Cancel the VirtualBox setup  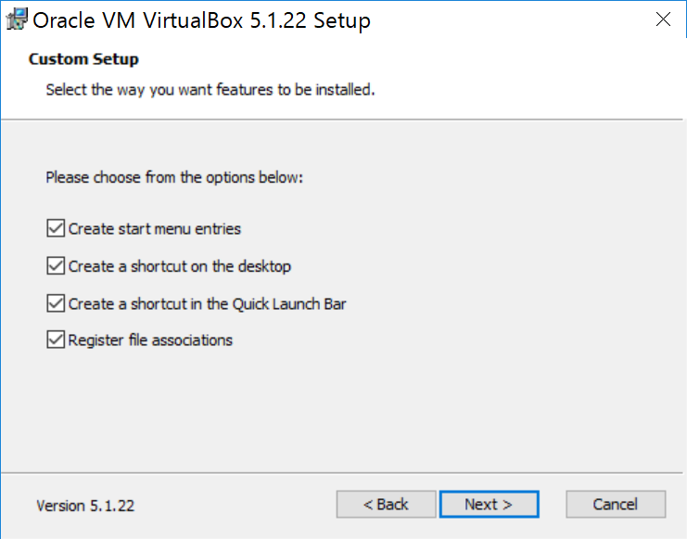(x=616, y=505)
